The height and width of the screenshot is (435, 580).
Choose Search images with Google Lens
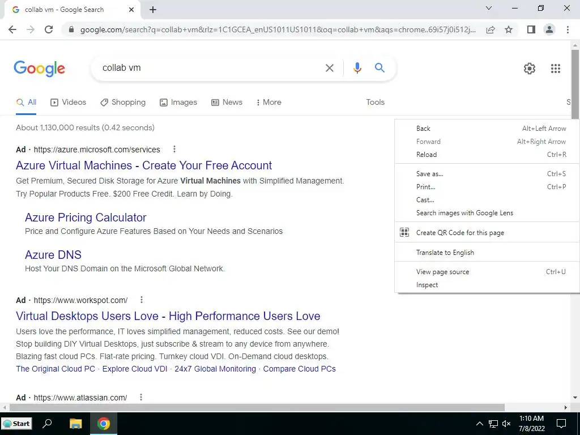point(487,213)
